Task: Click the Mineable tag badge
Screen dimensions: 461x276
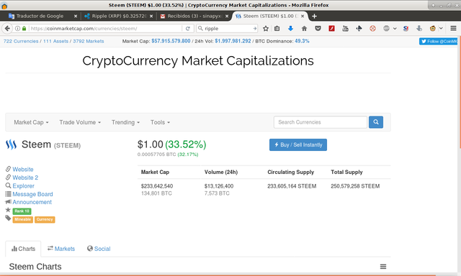Action: point(22,219)
